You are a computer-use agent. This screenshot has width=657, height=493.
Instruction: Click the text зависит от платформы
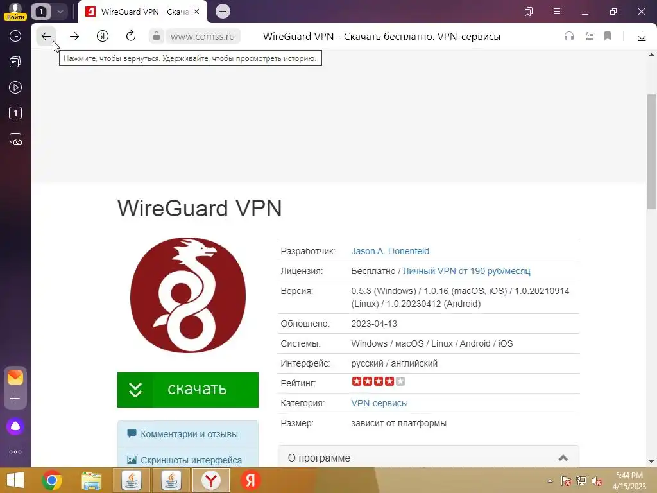tap(398, 424)
